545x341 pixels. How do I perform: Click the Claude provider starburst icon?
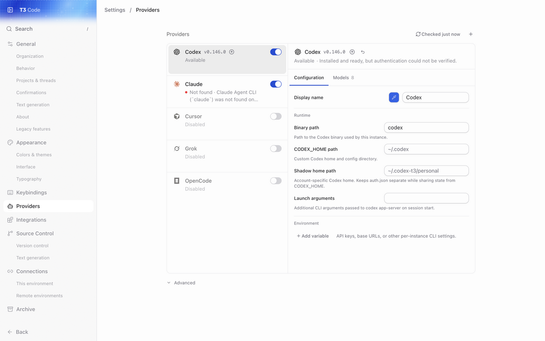click(x=177, y=84)
